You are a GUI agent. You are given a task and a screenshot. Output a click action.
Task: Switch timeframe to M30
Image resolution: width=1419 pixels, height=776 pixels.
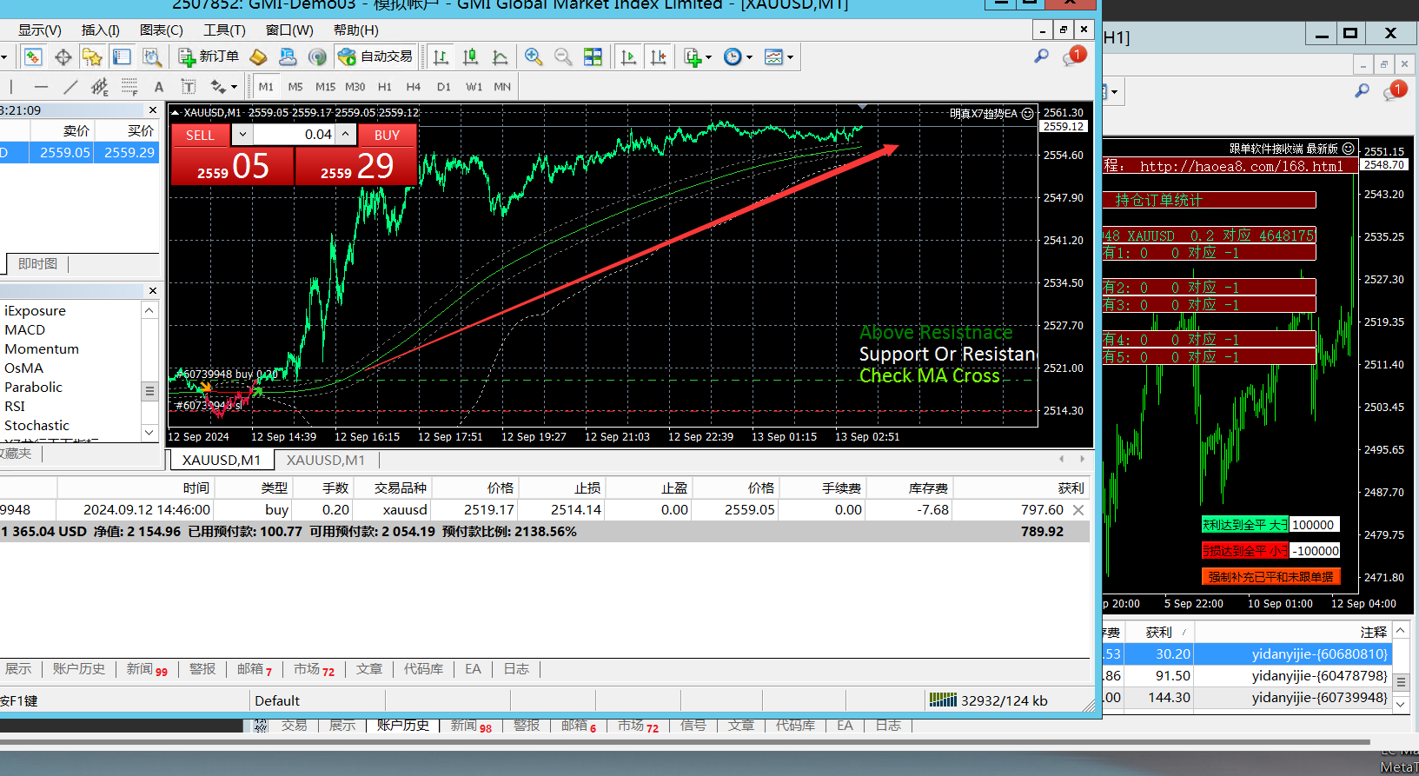point(355,87)
